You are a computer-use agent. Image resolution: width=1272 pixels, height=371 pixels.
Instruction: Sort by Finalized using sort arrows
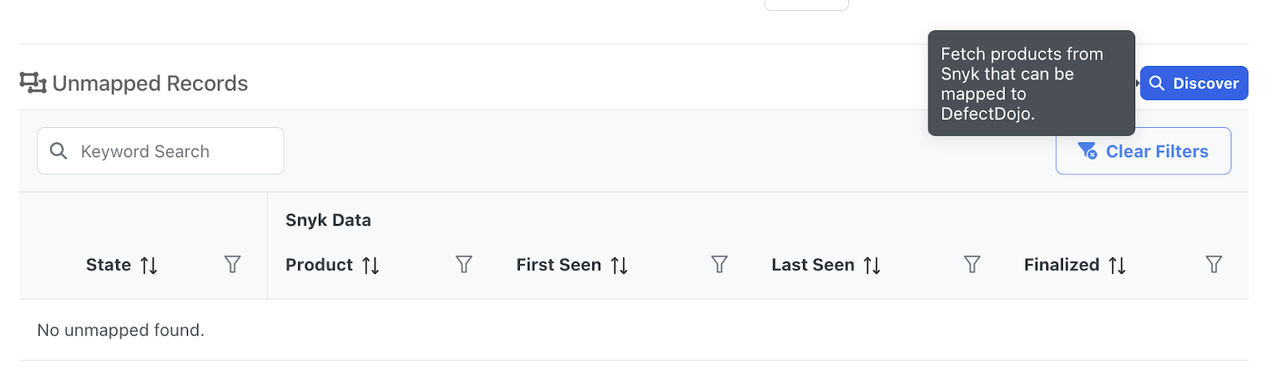point(1117,265)
